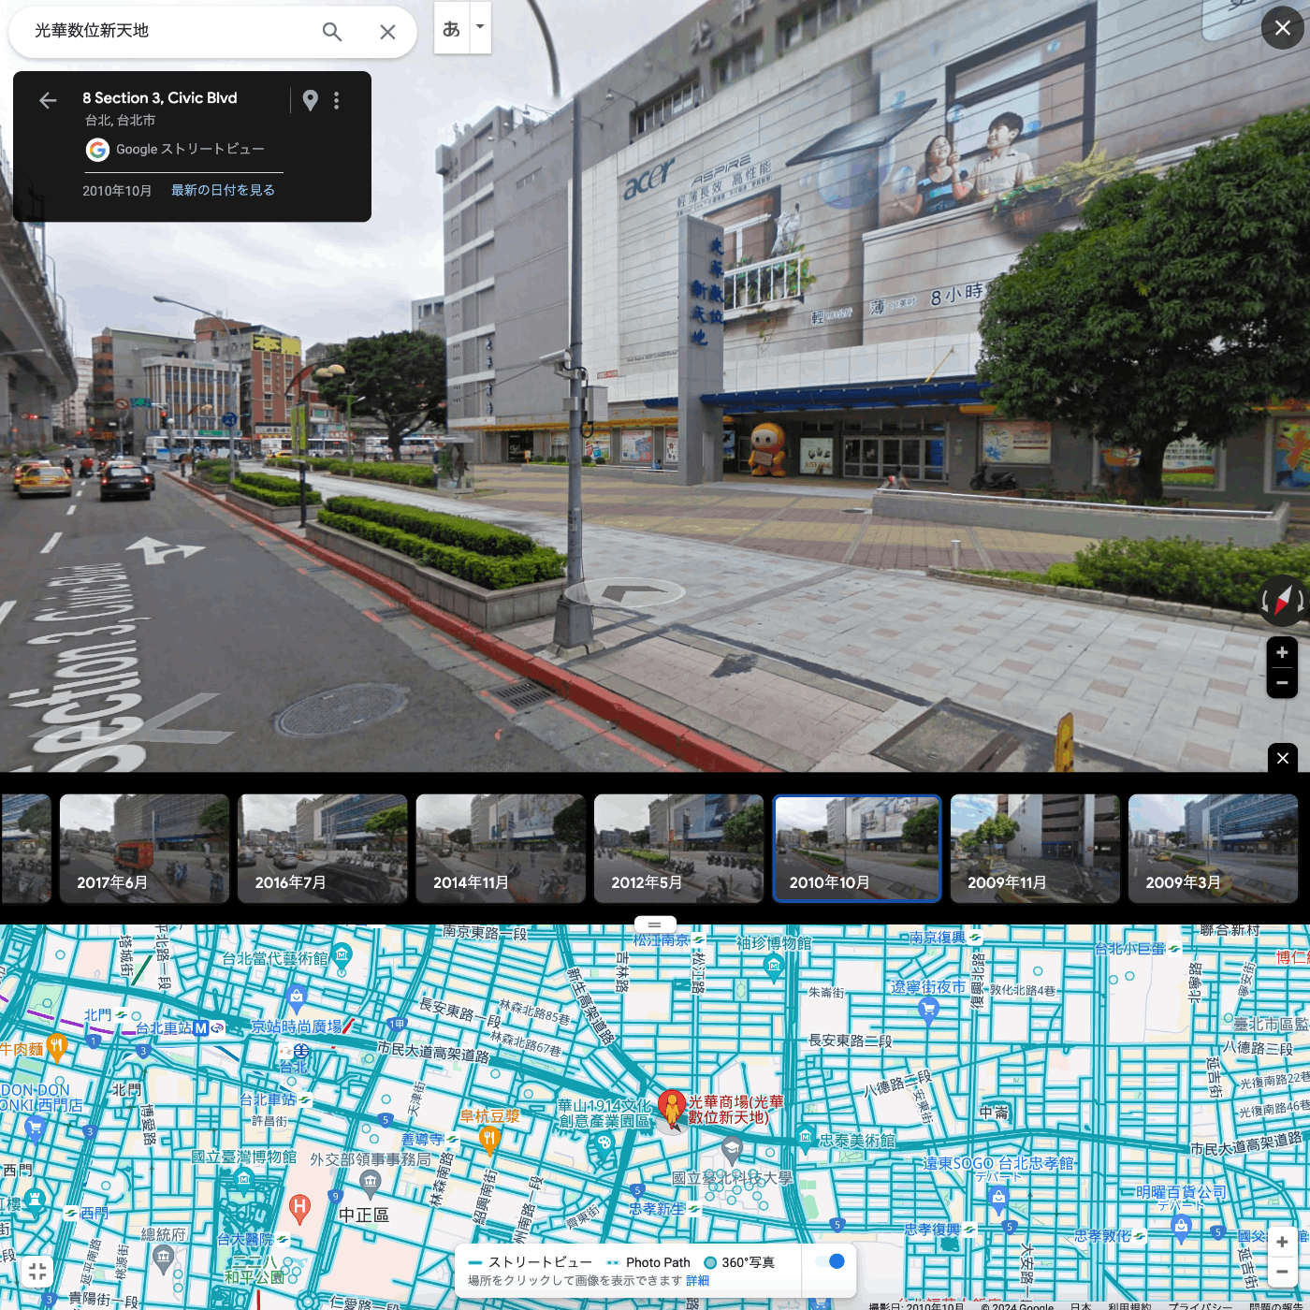Click 台北當代藝術館 museum icon
Screen dimensions: 1310x1310
[342, 956]
